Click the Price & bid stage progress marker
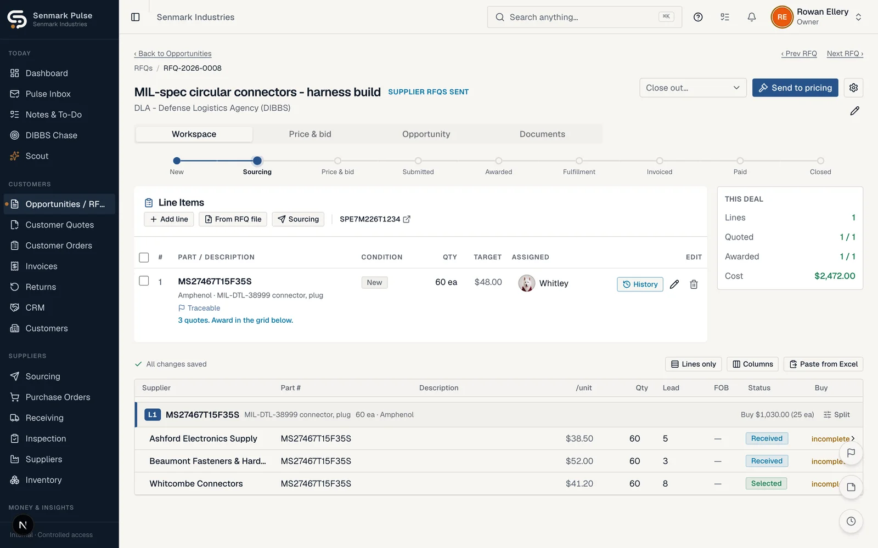Viewport: 878px width, 548px height. 337,161
